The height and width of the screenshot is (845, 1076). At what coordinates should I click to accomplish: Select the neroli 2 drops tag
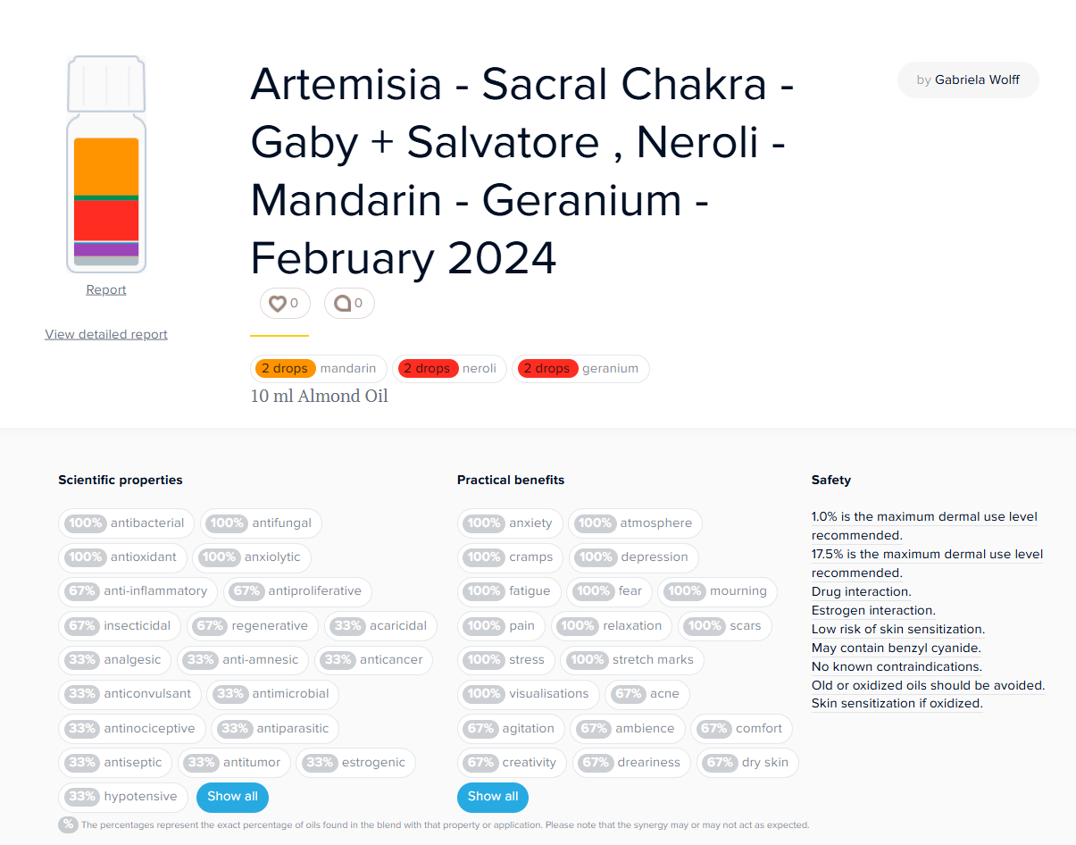pyautogui.click(x=449, y=368)
